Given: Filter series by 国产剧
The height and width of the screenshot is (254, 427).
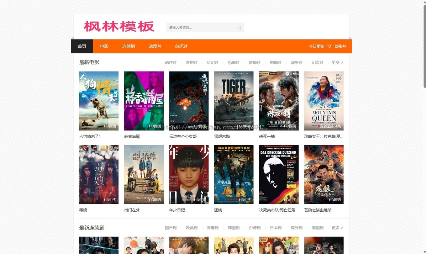Looking at the screenshot, I should point(171,228).
